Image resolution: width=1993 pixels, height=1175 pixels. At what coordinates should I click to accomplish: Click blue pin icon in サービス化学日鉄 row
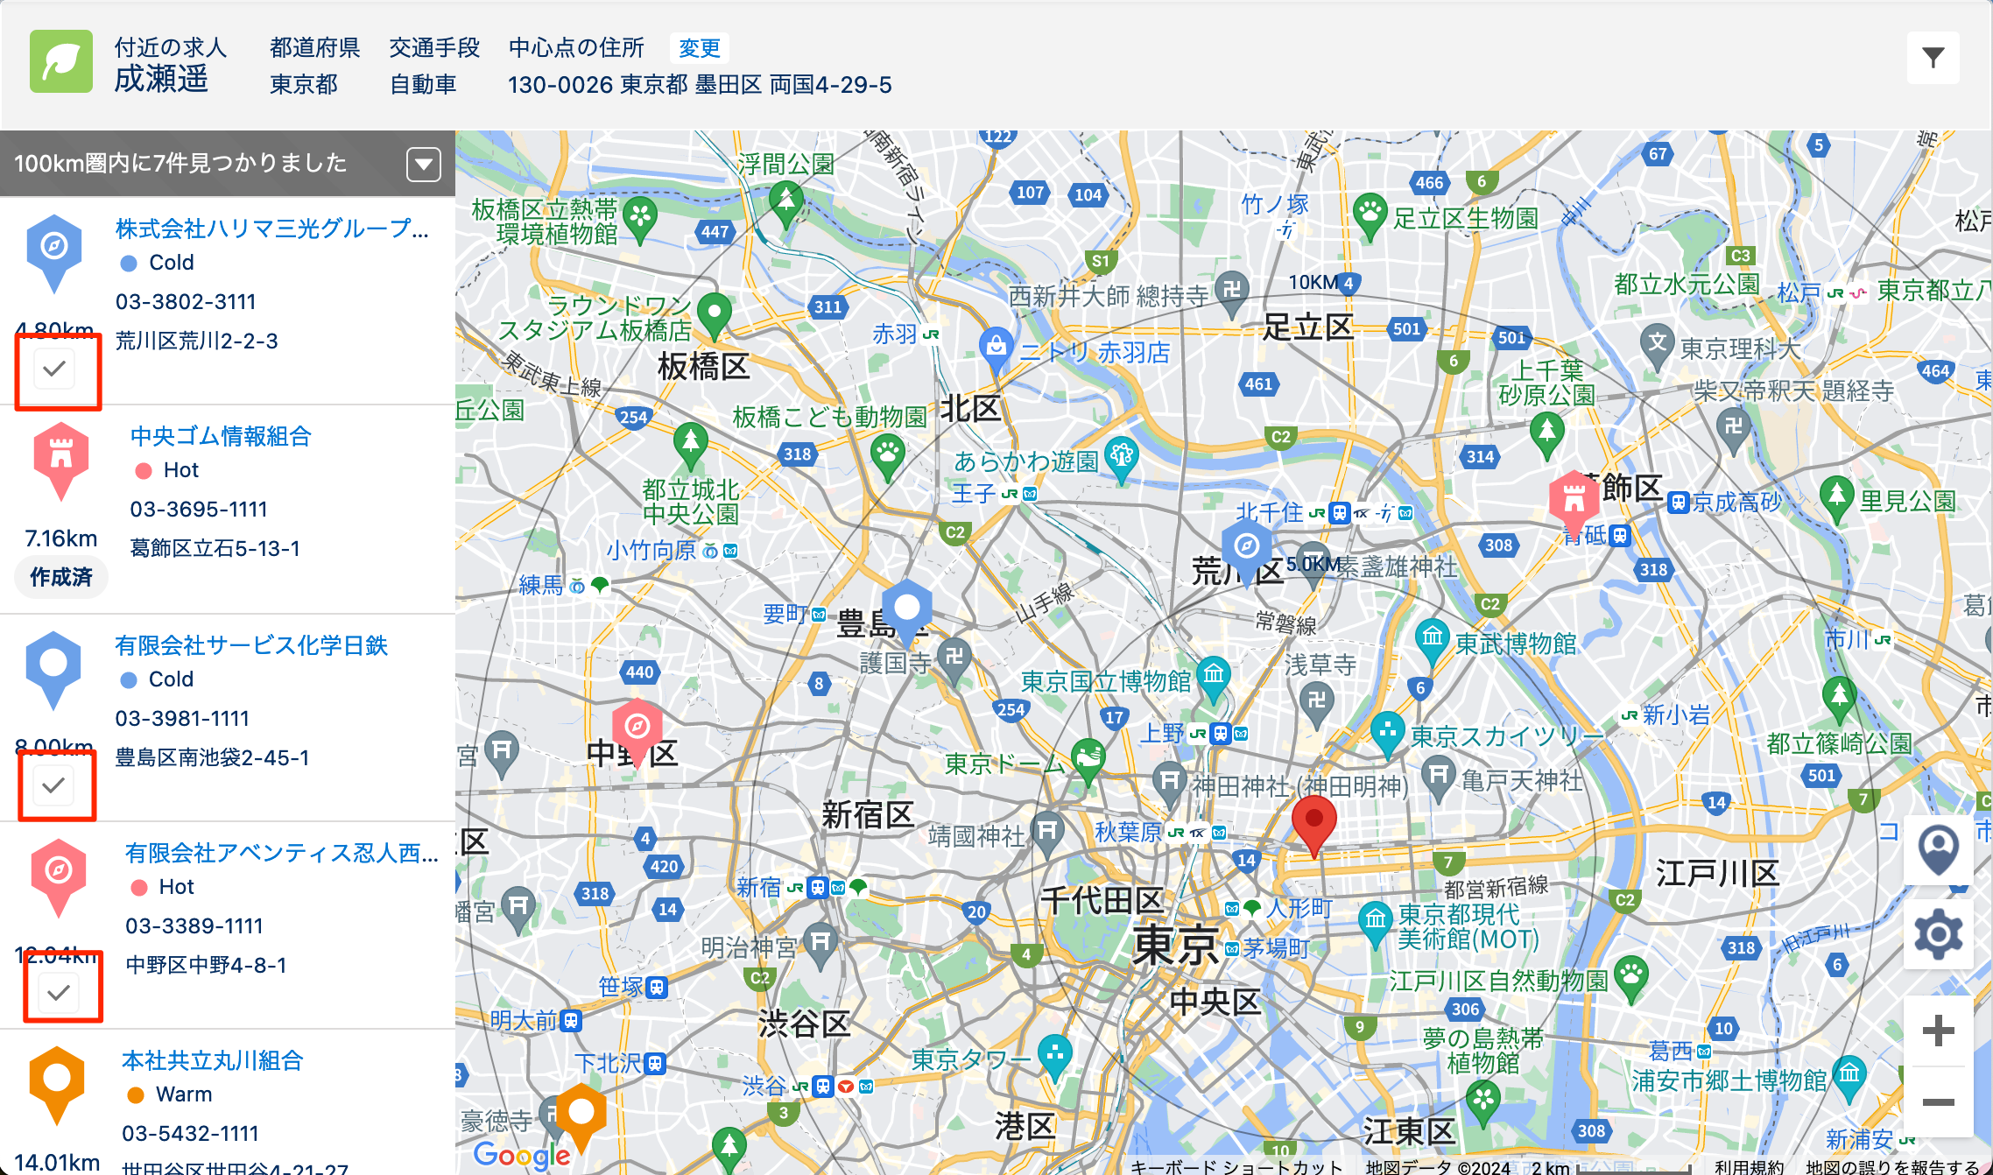(x=53, y=670)
